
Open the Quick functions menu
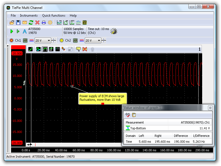point(54,16)
